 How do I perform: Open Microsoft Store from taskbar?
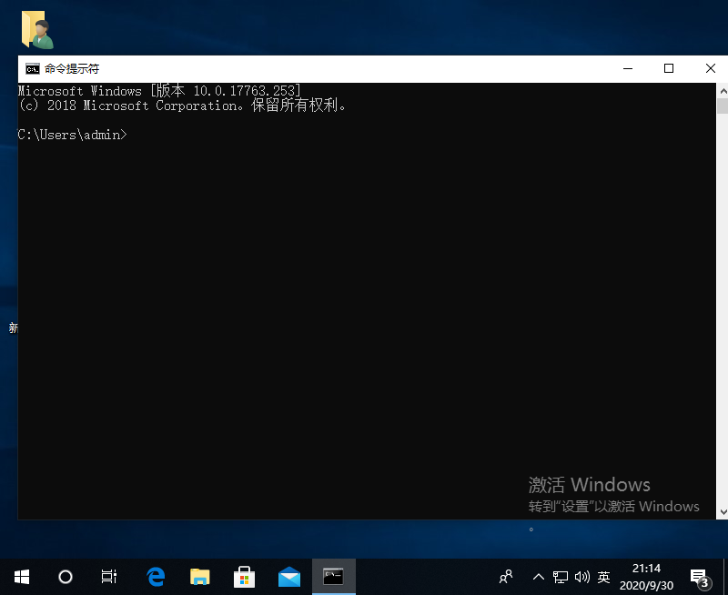click(244, 577)
